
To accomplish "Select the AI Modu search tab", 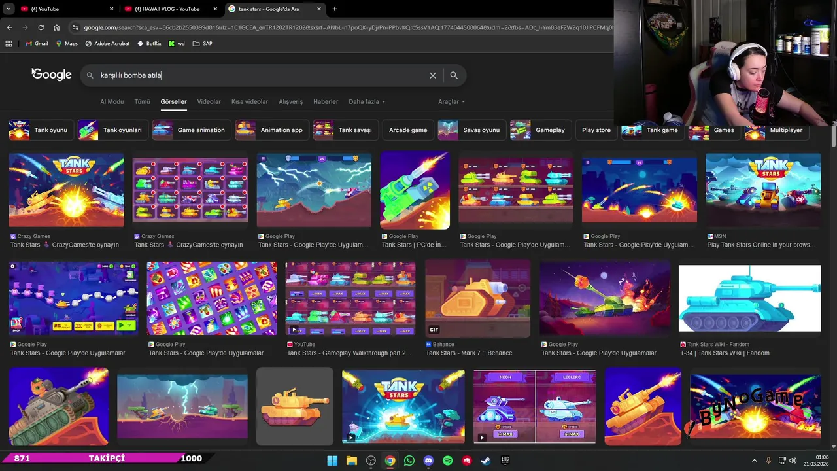I will [112, 102].
